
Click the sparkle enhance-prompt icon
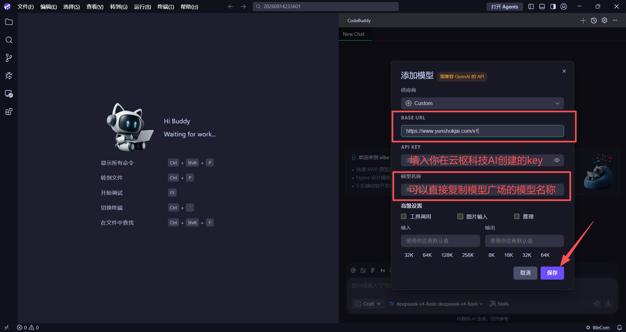click(597, 304)
